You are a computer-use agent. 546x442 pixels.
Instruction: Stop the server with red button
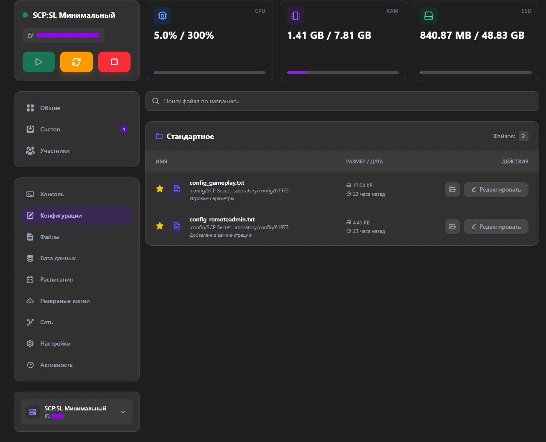click(x=114, y=62)
